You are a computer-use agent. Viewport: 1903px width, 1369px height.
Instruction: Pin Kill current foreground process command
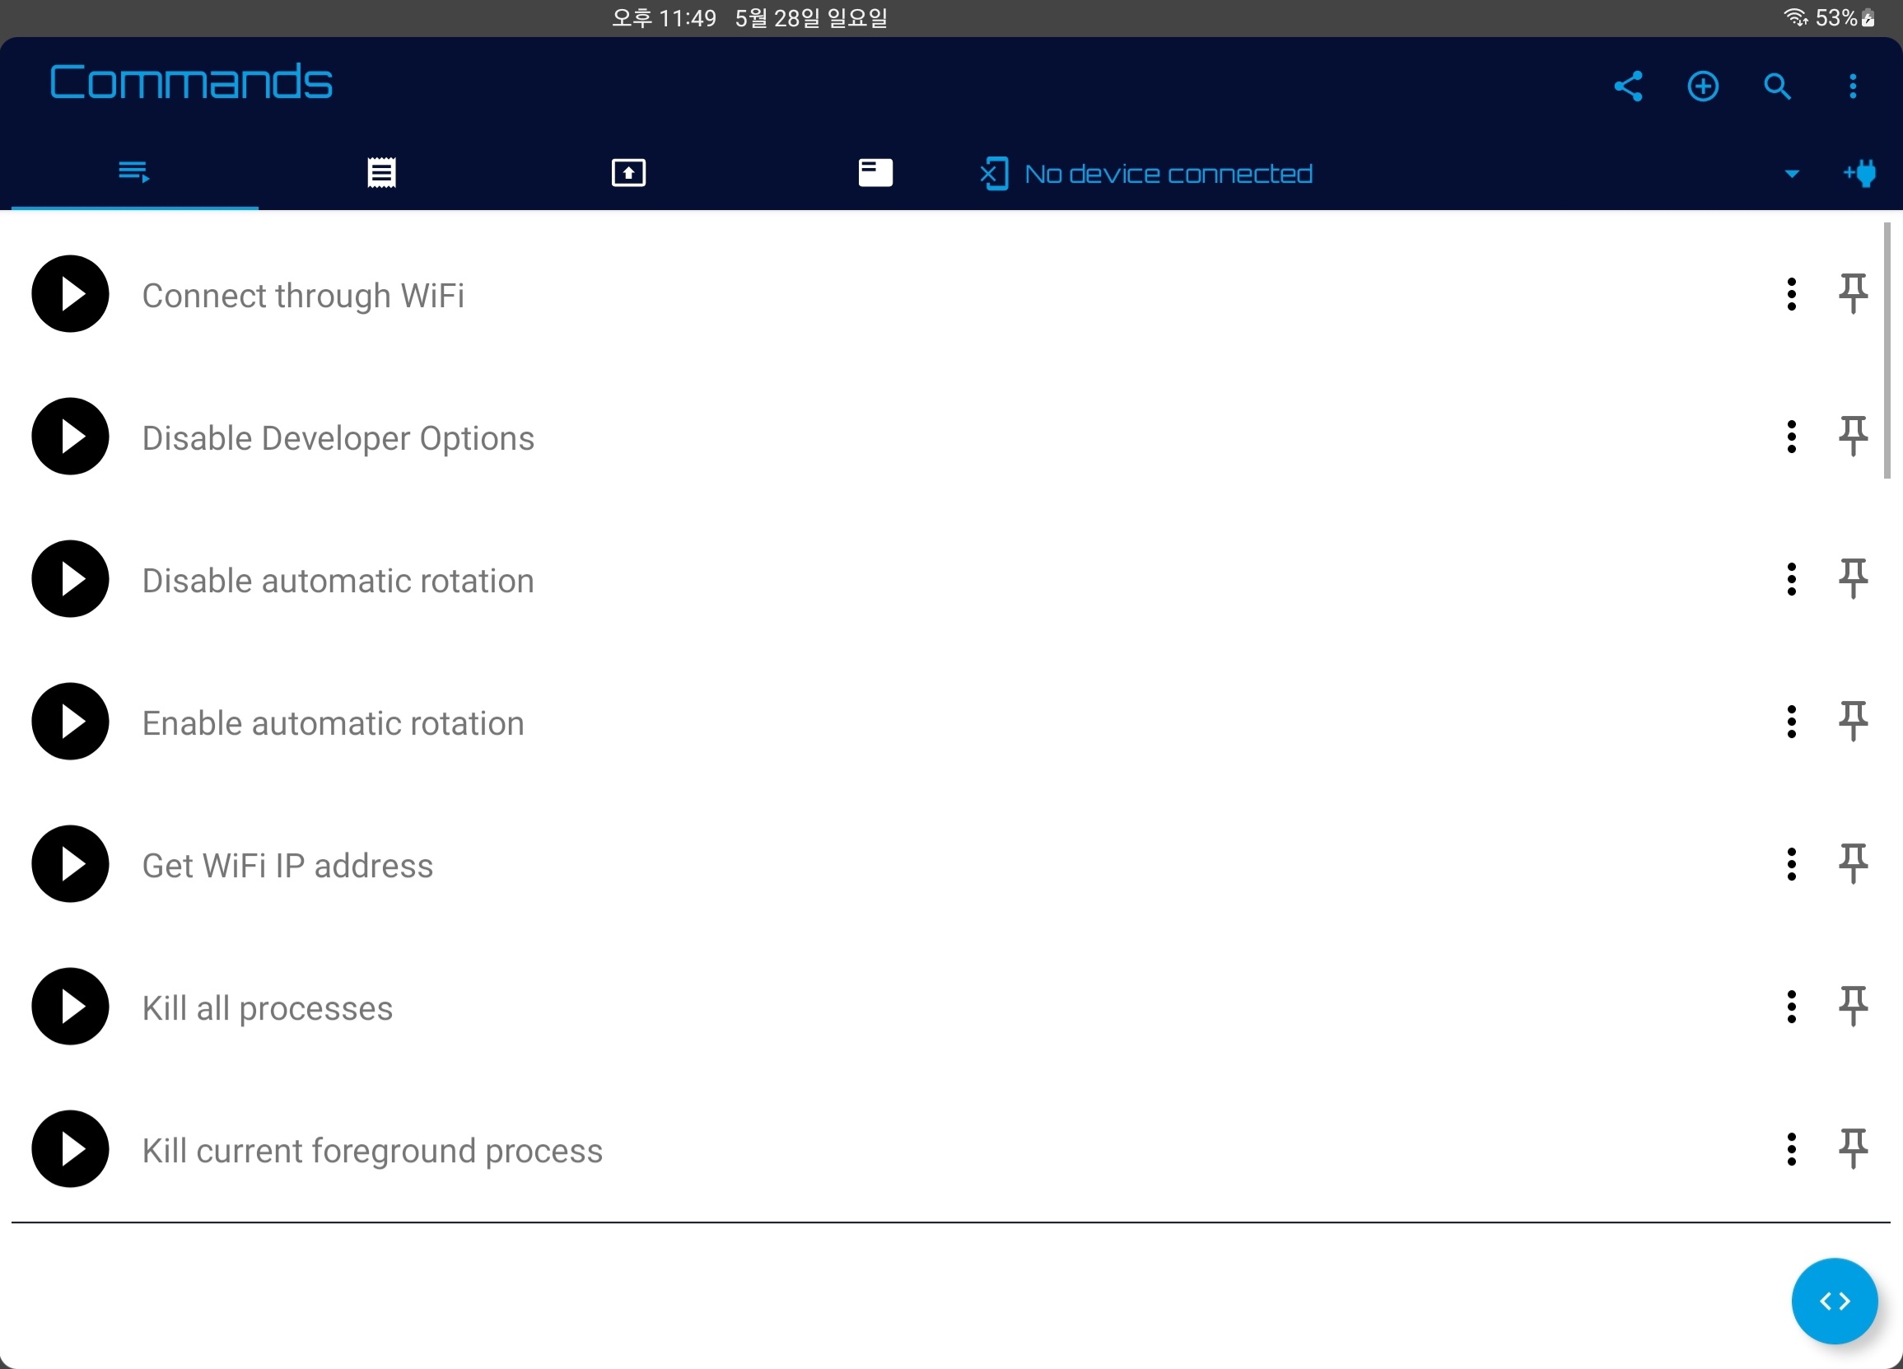click(1853, 1149)
